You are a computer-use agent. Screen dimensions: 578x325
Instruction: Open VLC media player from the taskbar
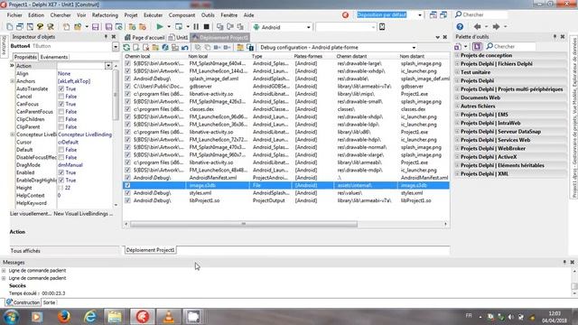(x=168, y=317)
